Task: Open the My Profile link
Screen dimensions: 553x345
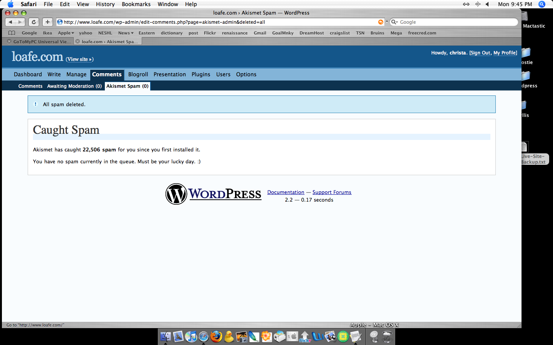Action: point(505,53)
